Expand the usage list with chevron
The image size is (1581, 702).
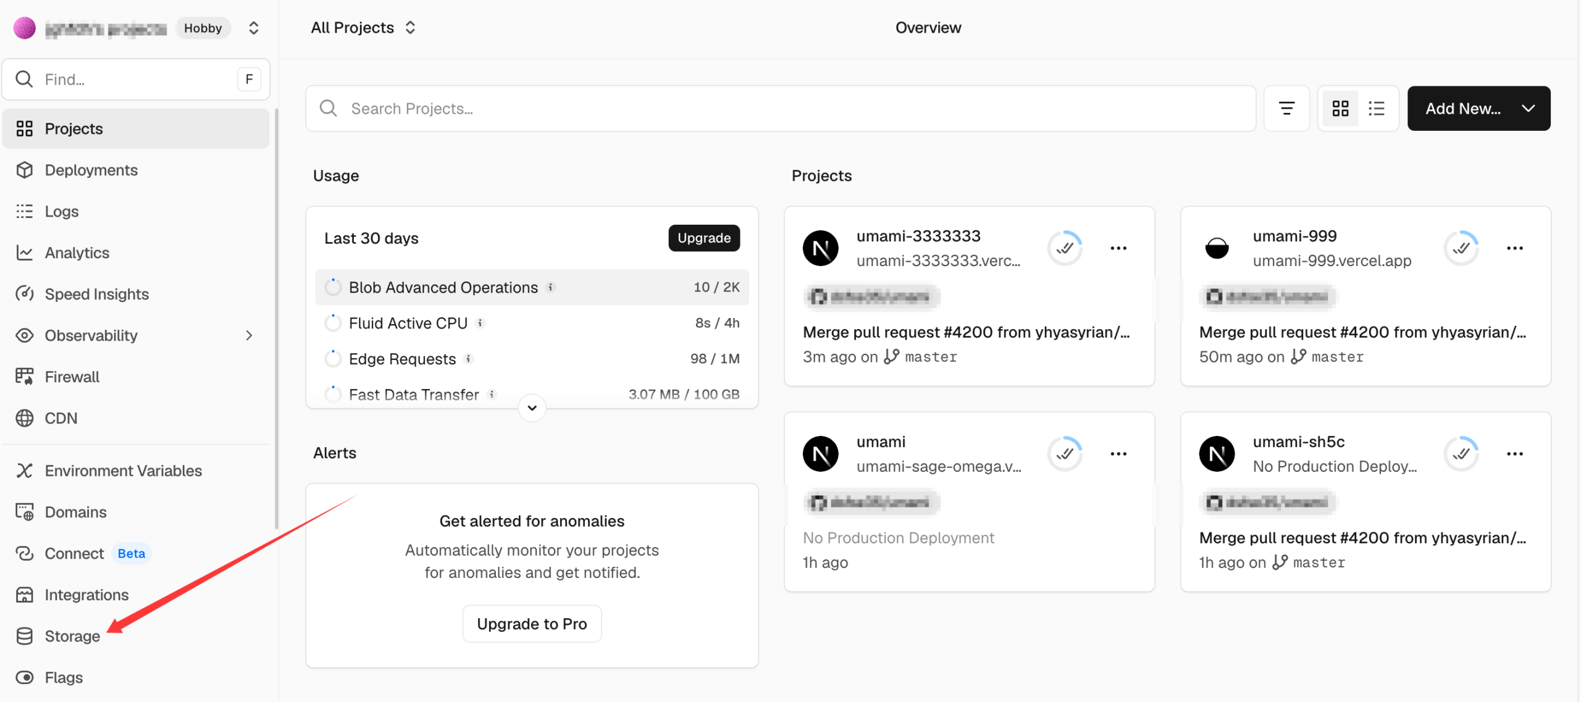(x=532, y=407)
